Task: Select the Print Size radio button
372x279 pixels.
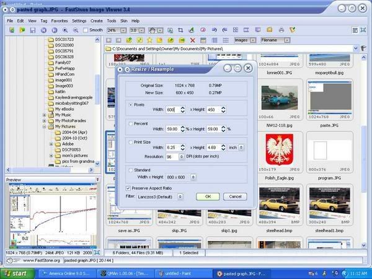Action: [x=130, y=142]
